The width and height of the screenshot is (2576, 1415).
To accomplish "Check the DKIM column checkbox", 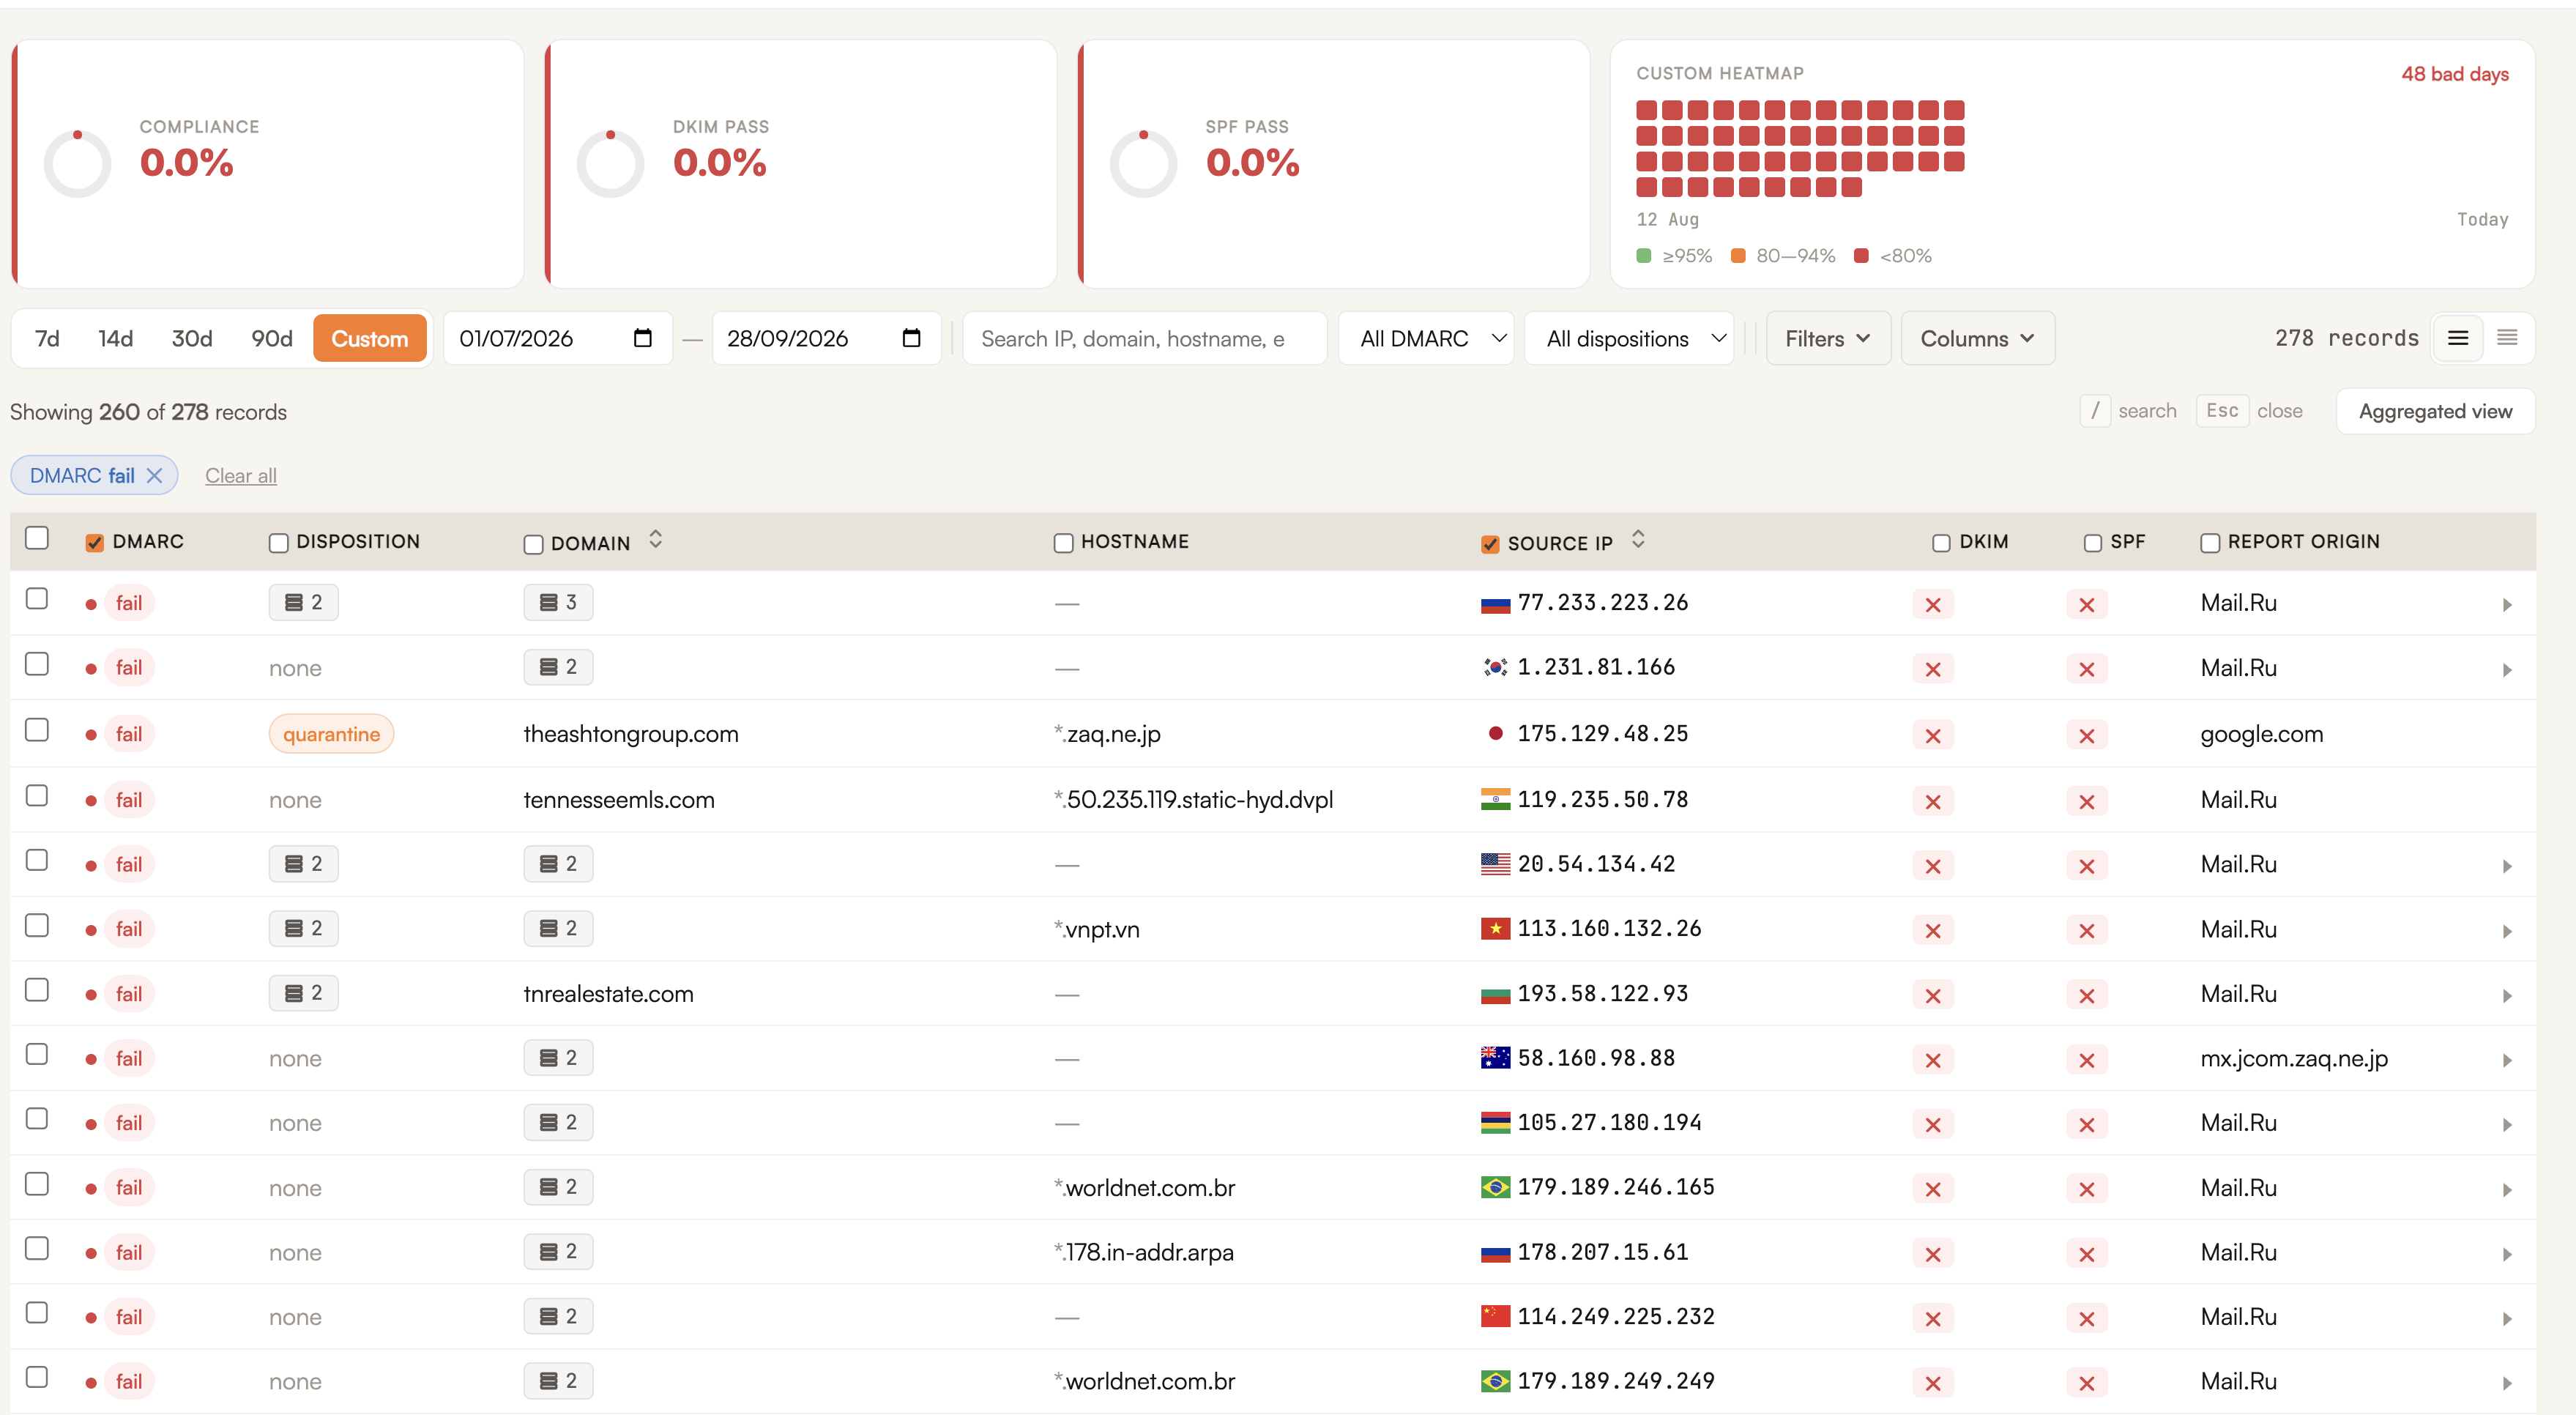I will tap(1941, 543).
